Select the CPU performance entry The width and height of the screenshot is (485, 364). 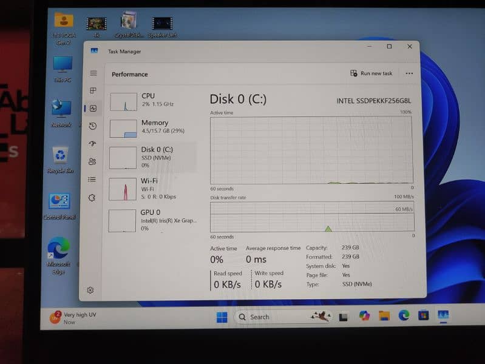click(153, 101)
